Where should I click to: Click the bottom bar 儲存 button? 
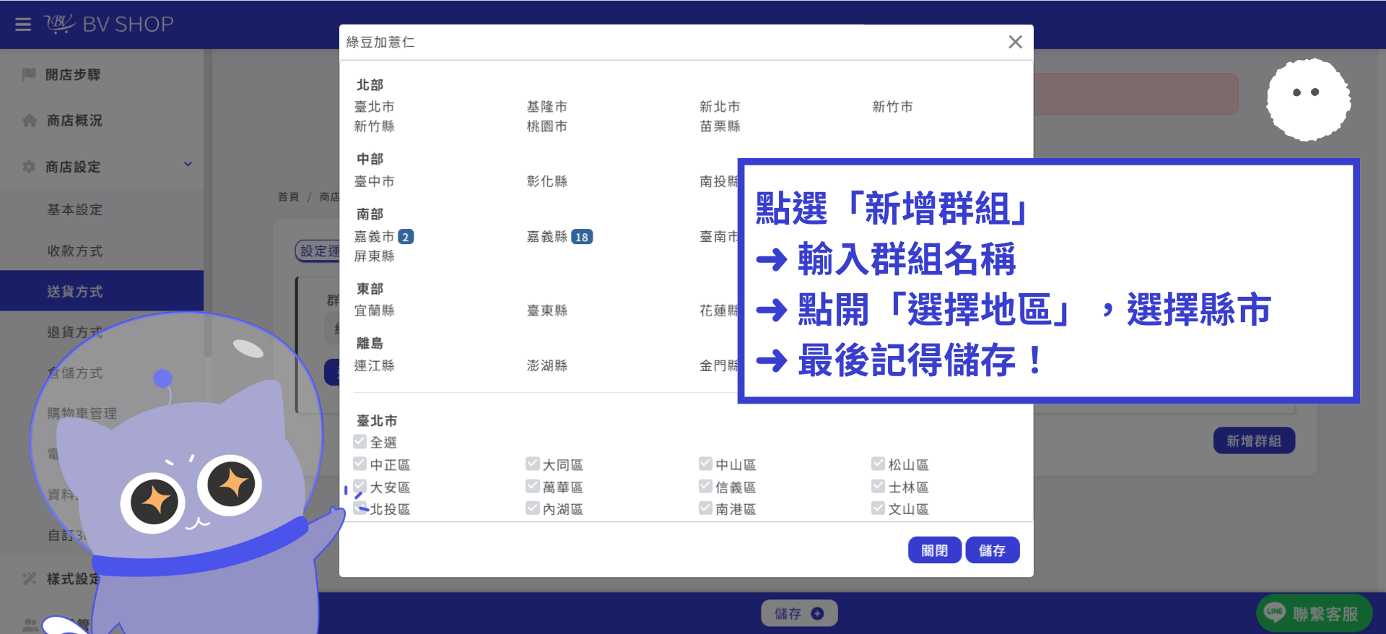pos(799,613)
